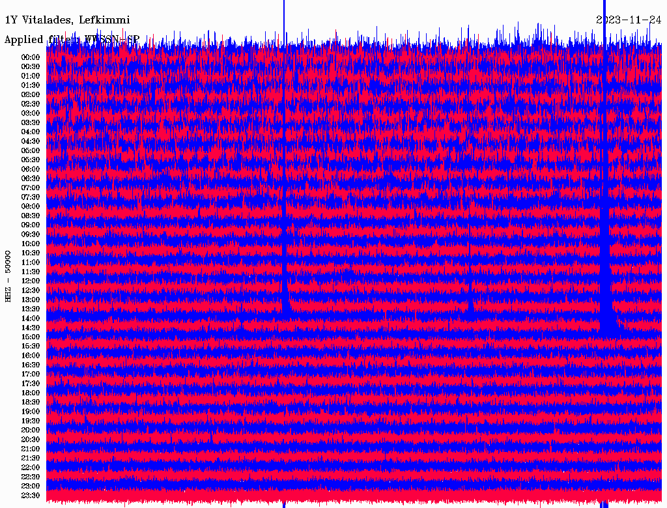Select the 17:00 time row label
The height and width of the screenshot is (508, 667).
click(x=31, y=374)
